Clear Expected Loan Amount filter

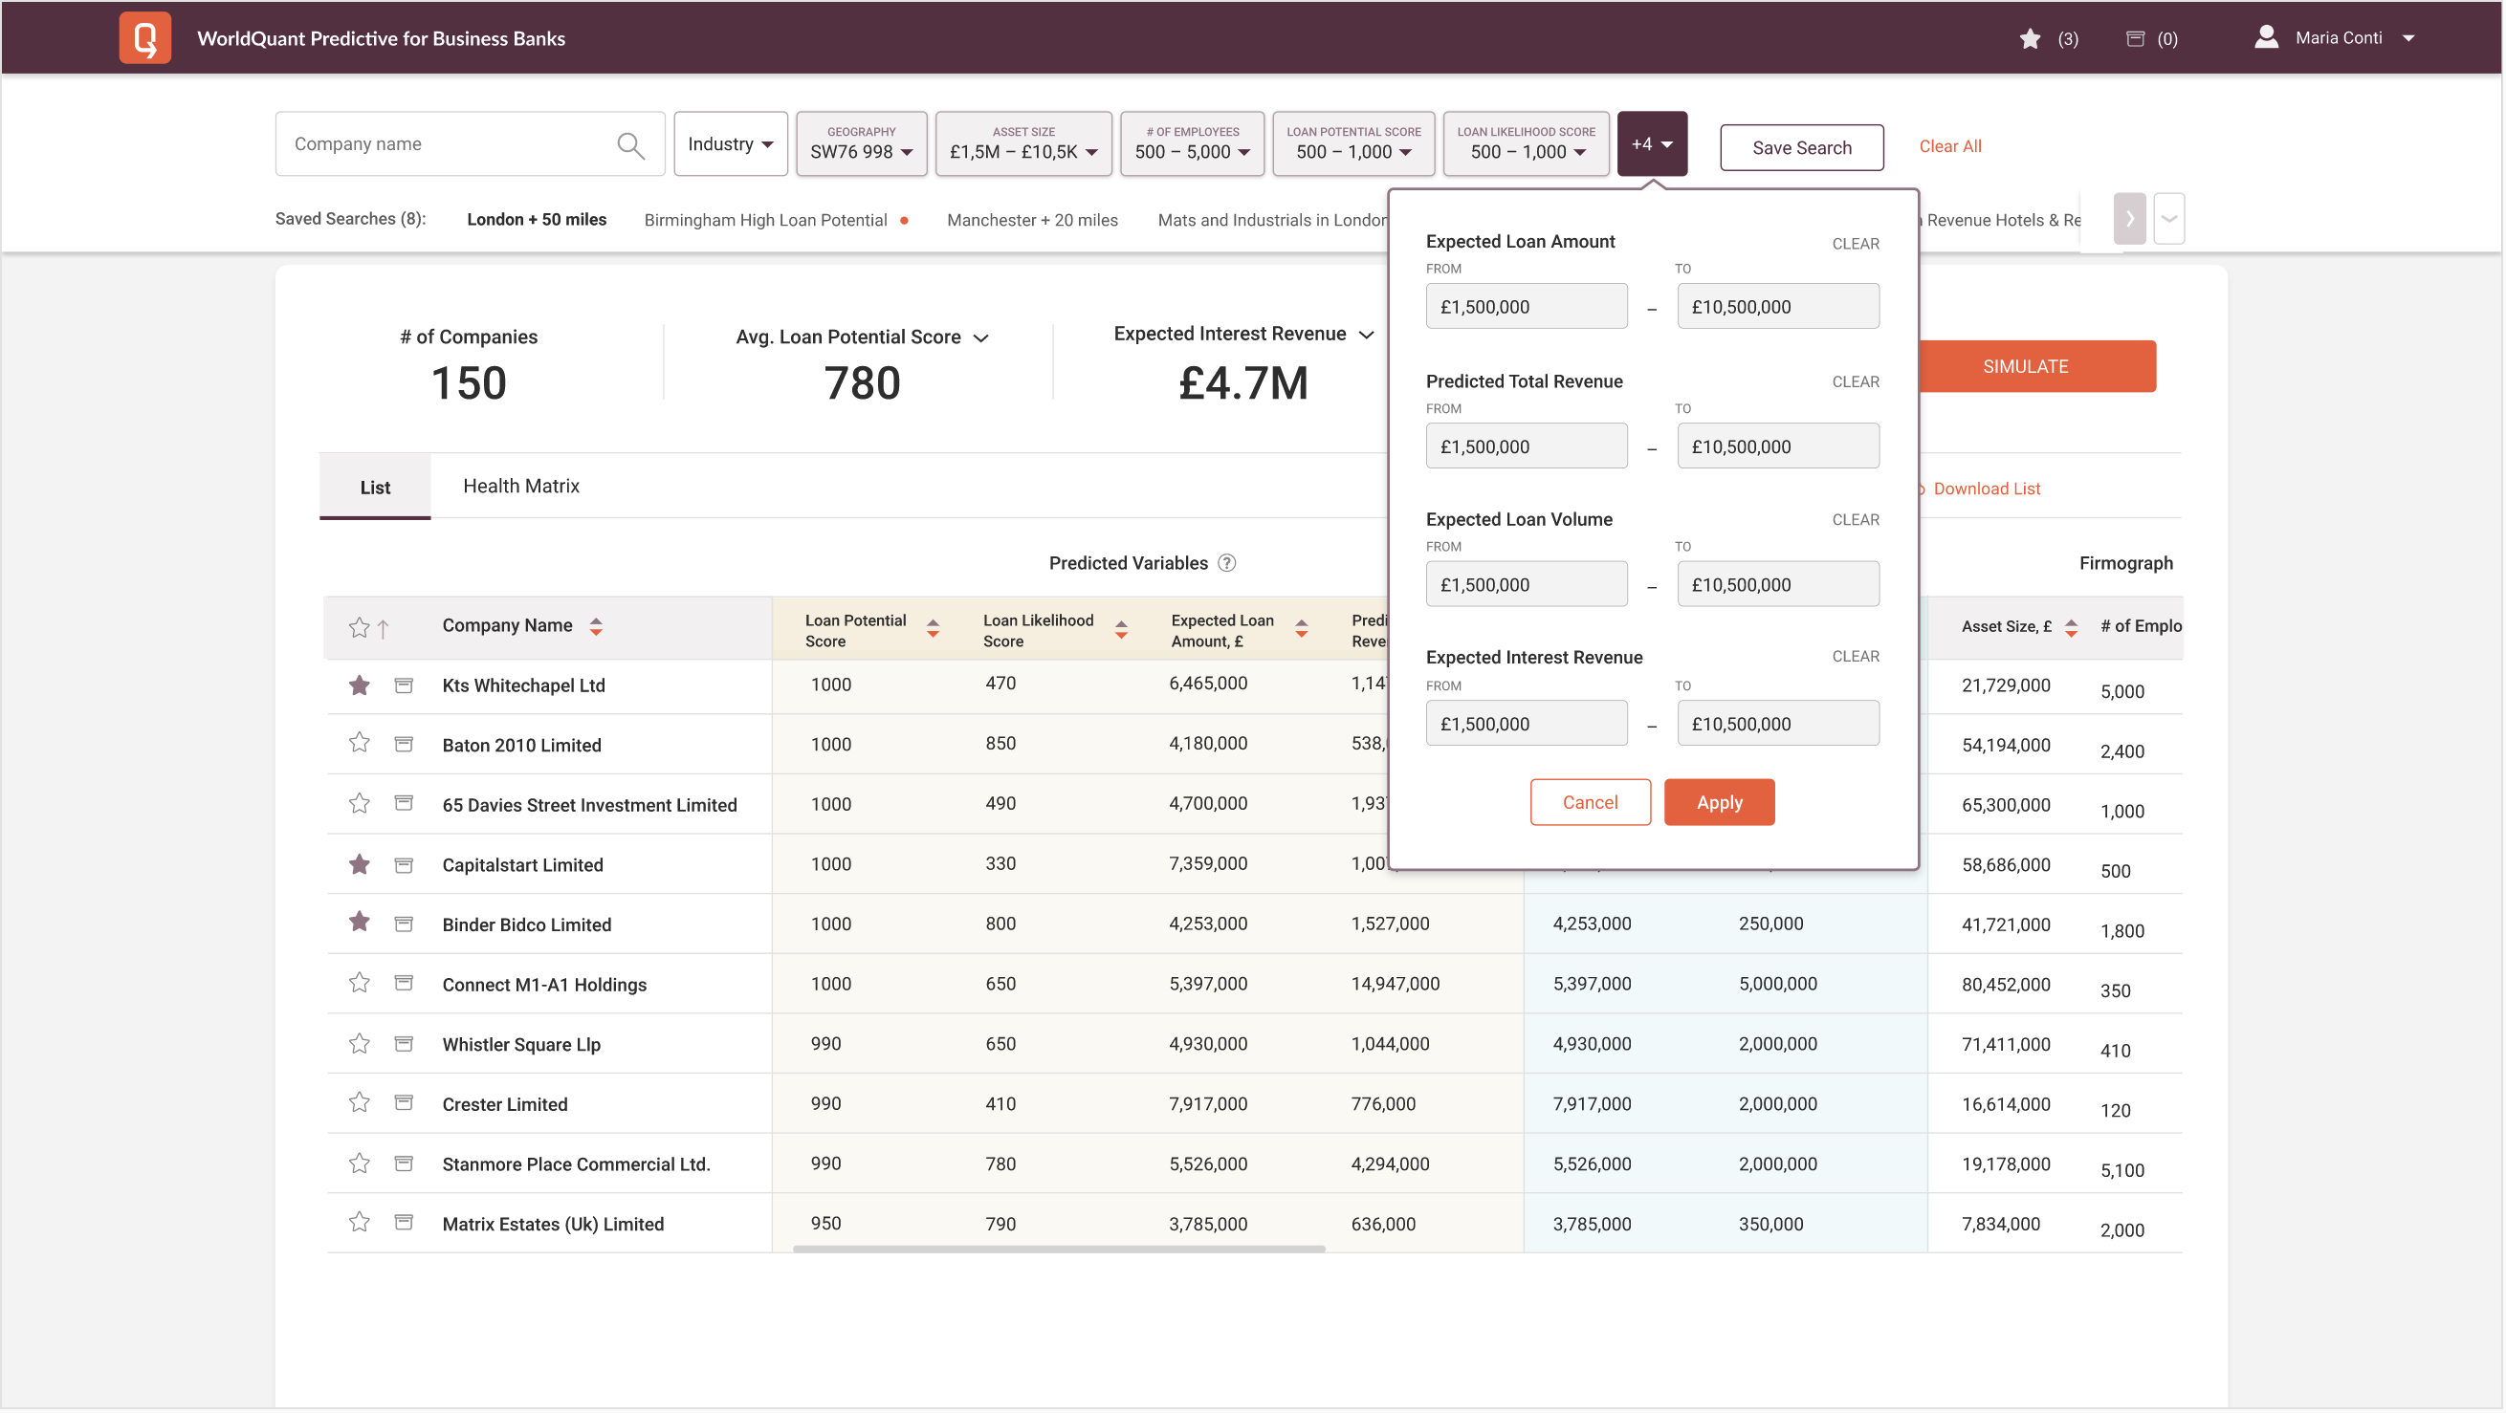coord(1856,244)
